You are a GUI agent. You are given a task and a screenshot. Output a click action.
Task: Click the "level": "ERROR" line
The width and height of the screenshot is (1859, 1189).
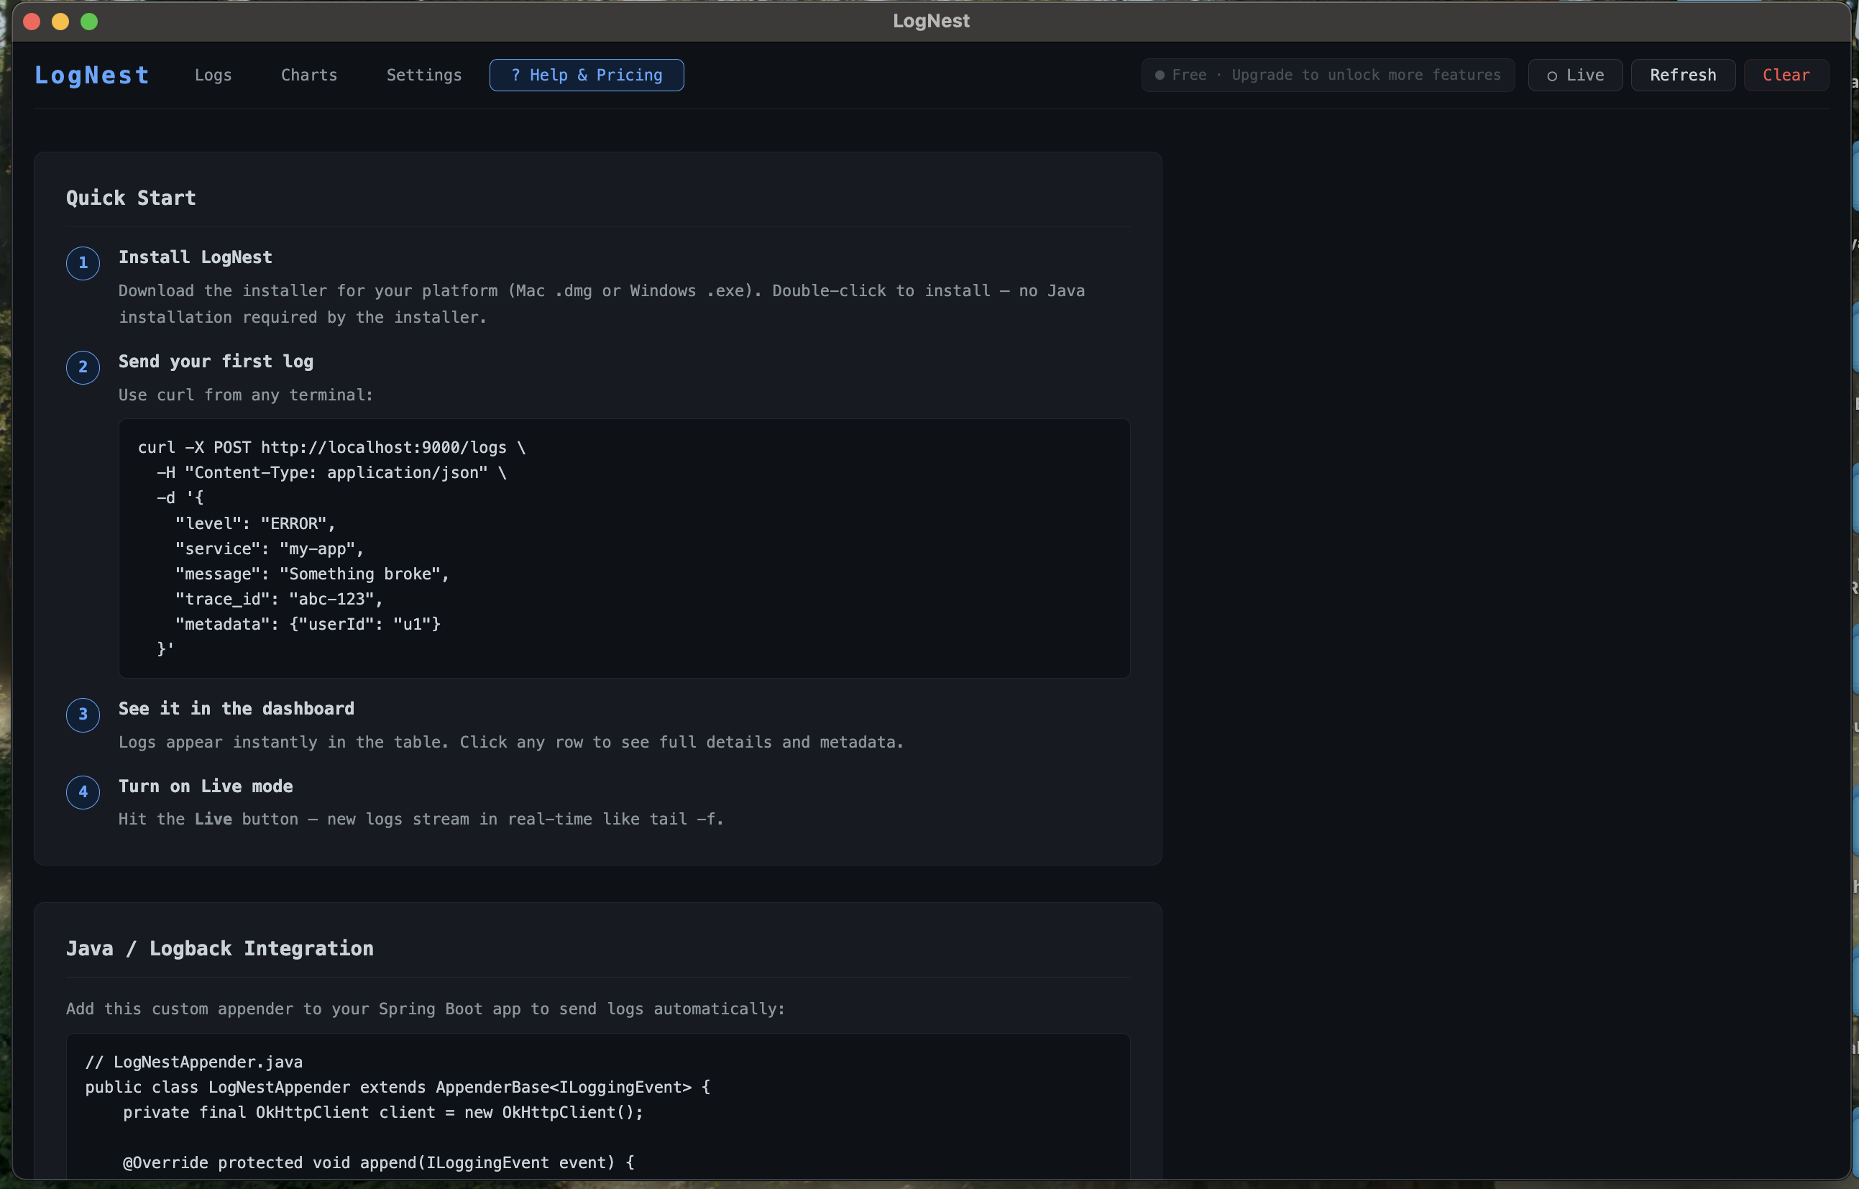[x=254, y=523]
